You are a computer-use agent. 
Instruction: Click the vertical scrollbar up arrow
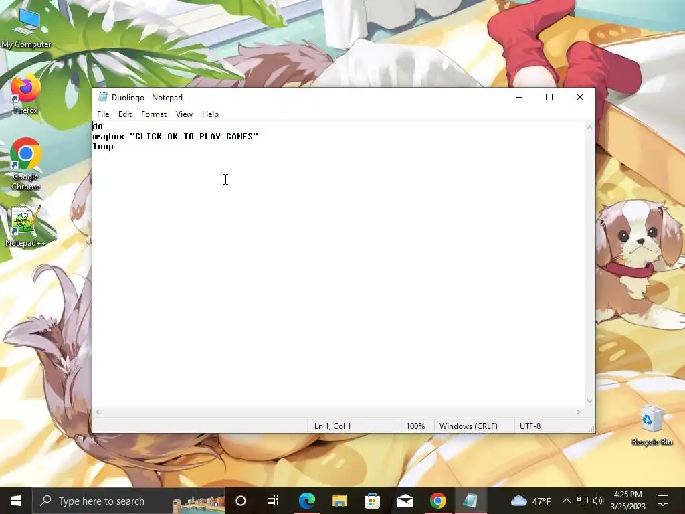(590, 128)
